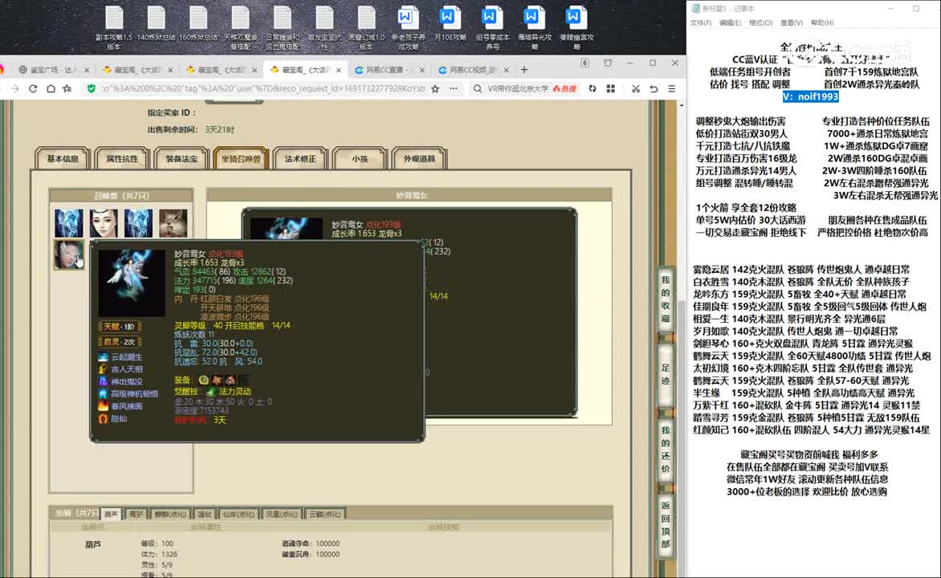Click the green security shield icon
The image size is (941, 578).
click(x=92, y=89)
